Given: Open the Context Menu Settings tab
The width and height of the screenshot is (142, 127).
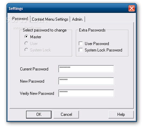Looking at the screenshot, I should click(50, 19).
